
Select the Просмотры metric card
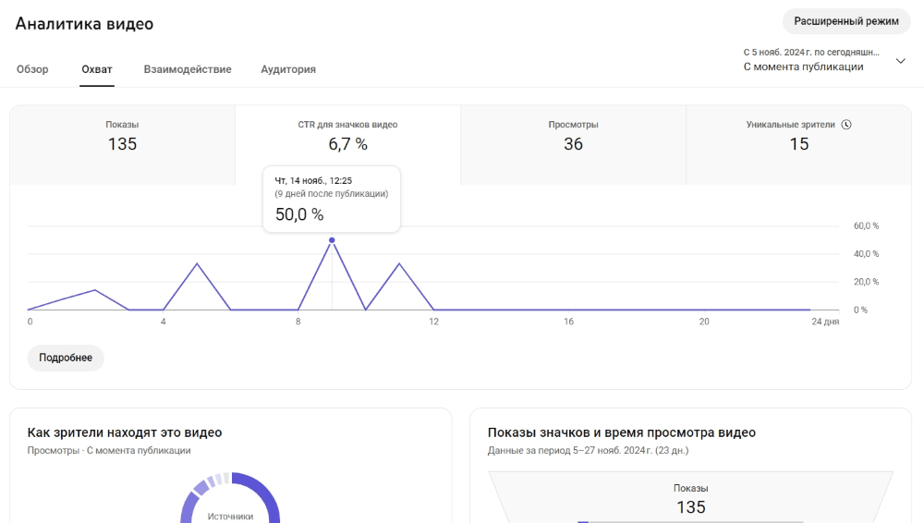pos(573,145)
